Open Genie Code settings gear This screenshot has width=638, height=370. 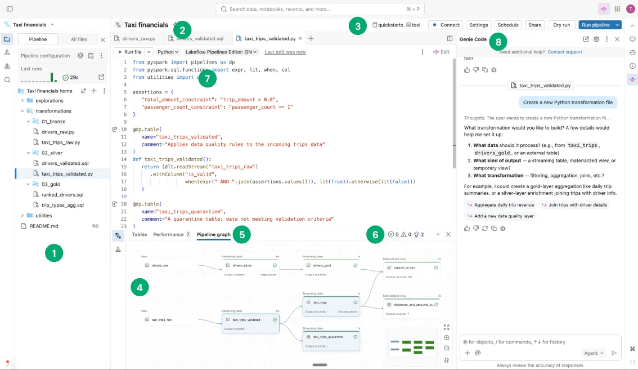point(596,39)
